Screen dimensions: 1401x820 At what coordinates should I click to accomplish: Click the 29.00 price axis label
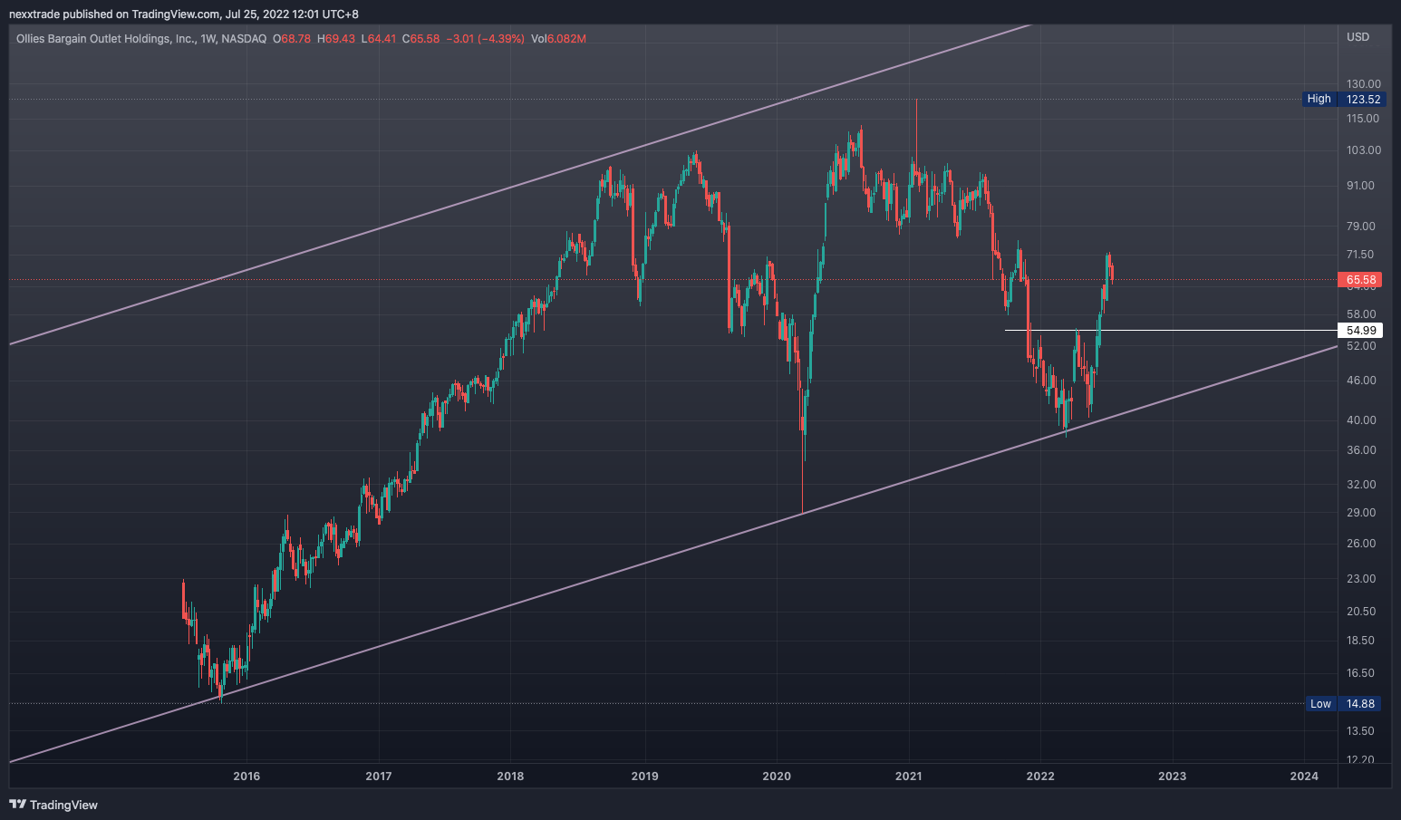click(x=1361, y=513)
